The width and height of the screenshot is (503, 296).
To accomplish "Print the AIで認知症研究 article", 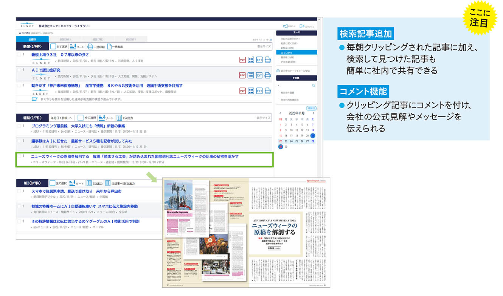I will tap(268, 75).
